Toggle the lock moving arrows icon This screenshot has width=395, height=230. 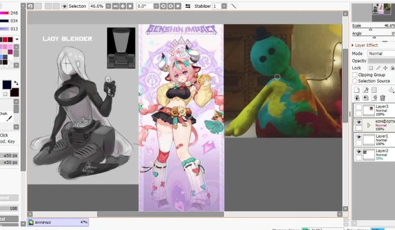(385, 68)
